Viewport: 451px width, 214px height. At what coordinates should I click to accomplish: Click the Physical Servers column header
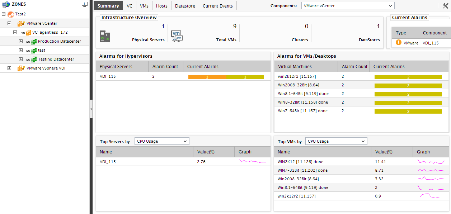122,66
